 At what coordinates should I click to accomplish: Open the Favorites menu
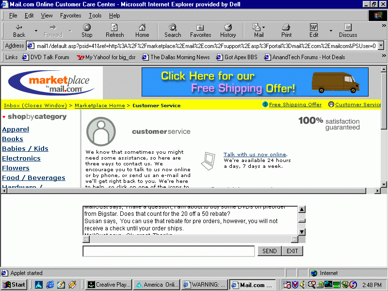[70, 16]
